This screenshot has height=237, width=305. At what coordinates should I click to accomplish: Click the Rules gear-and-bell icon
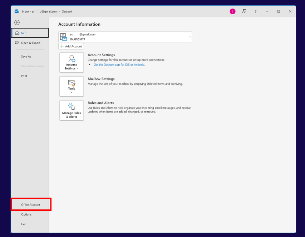coord(72,107)
